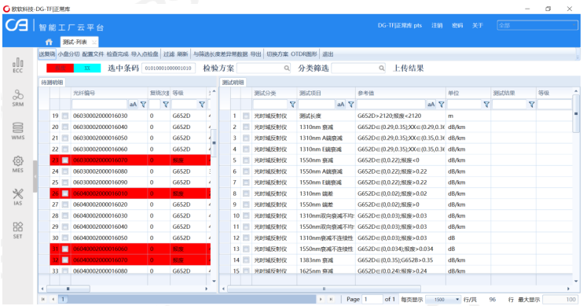Screen dimensions: 583x306
Task: Go to the last page in pager
Action: coord(331,299)
